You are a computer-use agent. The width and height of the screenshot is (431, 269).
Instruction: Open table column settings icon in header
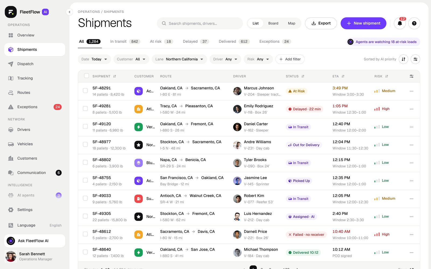click(x=412, y=76)
